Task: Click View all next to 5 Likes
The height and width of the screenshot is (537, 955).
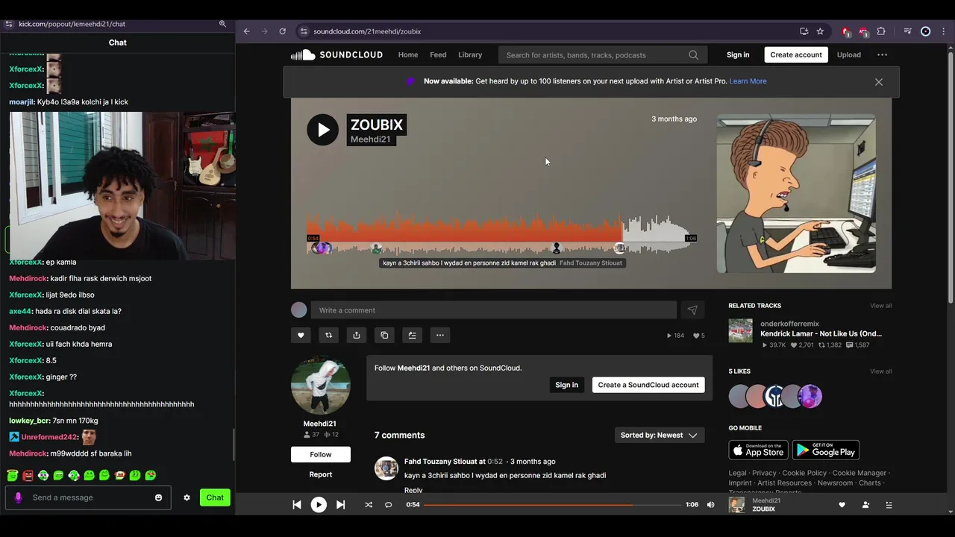Action: point(880,371)
